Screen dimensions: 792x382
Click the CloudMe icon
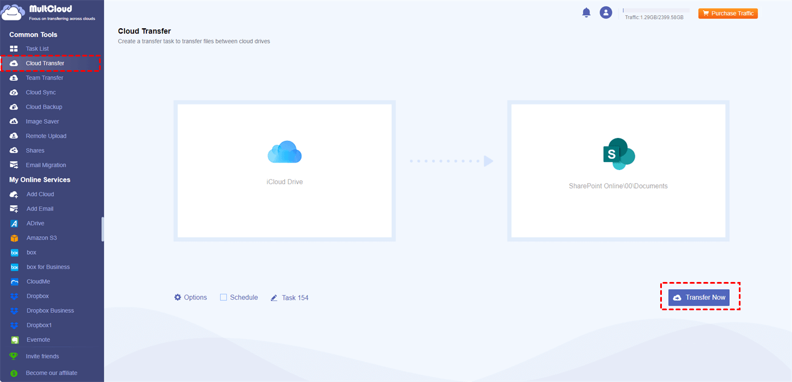tap(14, 281)
